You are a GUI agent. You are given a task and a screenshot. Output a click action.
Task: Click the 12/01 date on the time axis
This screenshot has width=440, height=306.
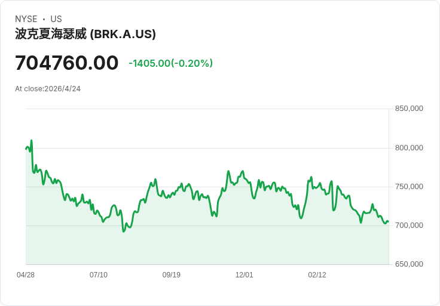[x=245, y=275]
